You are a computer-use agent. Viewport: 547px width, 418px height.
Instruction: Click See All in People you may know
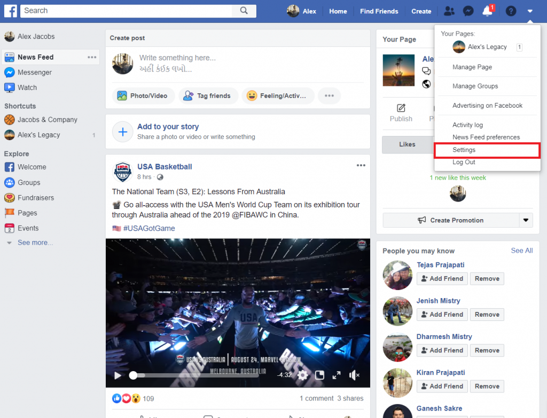tap(521, 251)
